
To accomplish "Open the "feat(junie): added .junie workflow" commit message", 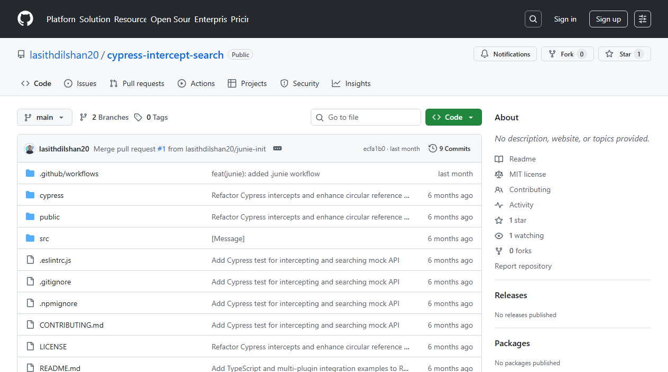I will 266,174.
